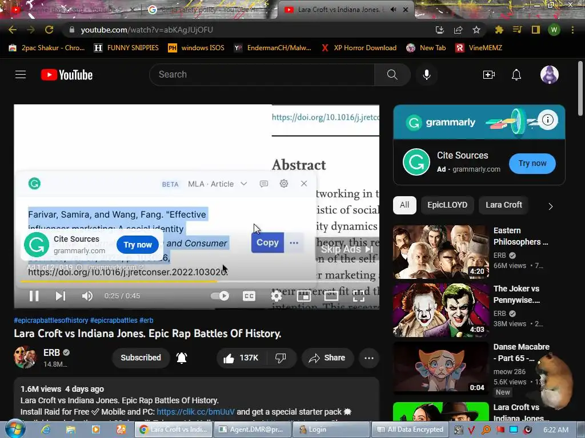Screen dimensions: 585x438
Task: Open the Eastern Philosophers video thumbnail
Action: [x=440, y=252]
